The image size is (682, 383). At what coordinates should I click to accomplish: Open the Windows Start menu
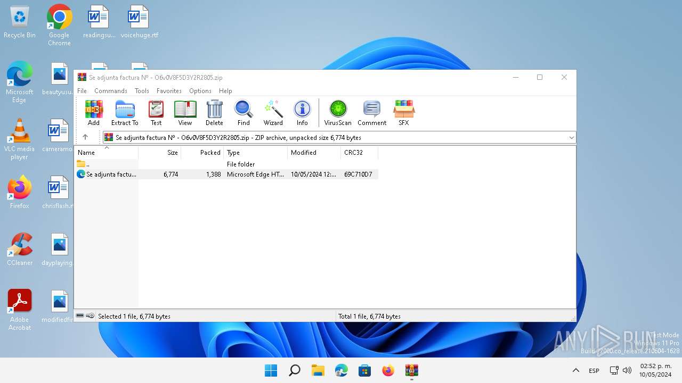pyautogui.click(x=271, y=370)
